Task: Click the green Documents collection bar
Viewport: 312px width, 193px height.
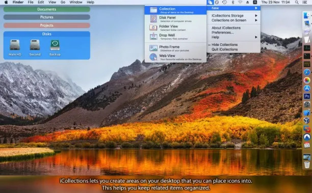Action: pos(47,9)
